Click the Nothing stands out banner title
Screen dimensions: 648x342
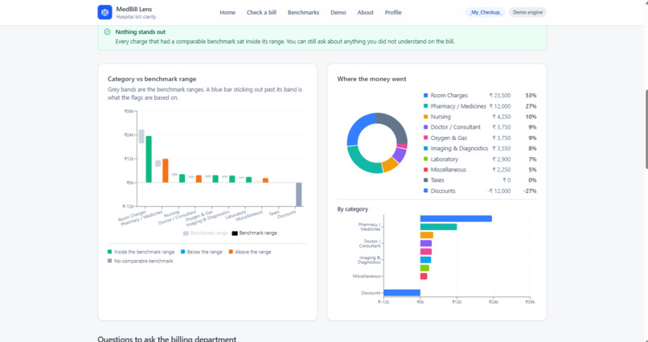coord(141,32)
